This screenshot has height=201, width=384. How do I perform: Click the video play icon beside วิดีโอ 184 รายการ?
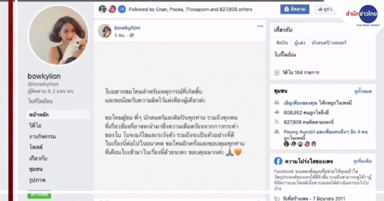tap(277, 72)
